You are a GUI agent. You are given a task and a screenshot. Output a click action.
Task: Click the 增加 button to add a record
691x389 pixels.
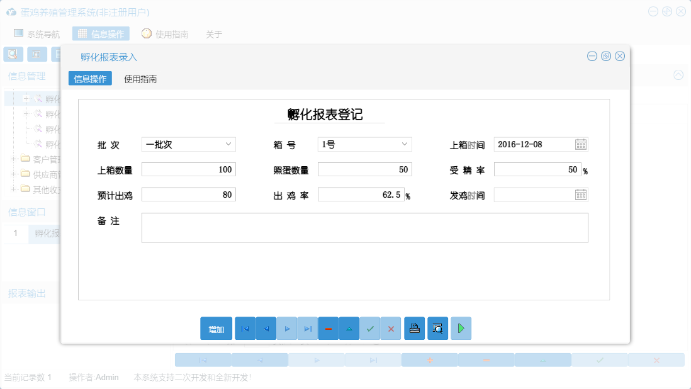(216, 328)
